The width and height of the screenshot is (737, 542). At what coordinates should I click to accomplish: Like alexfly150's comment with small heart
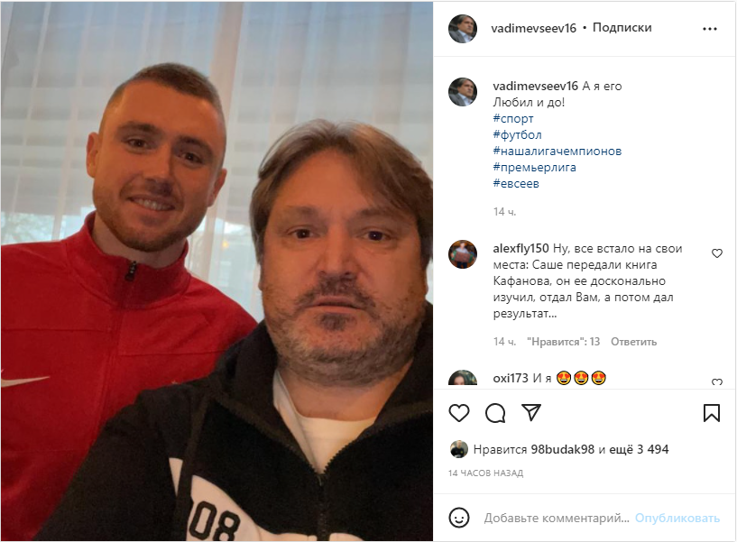tap(716, 253)
